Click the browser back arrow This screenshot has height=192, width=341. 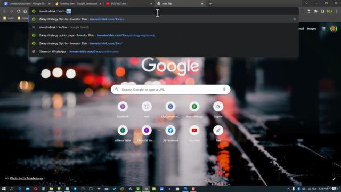click(5, 11)
